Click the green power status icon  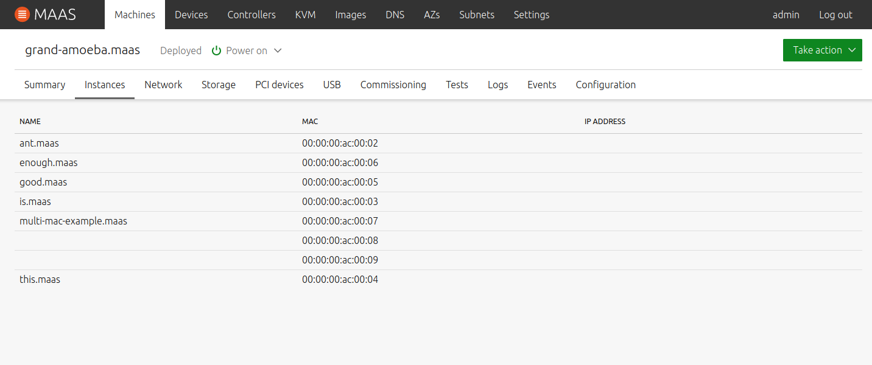[216, 50]
